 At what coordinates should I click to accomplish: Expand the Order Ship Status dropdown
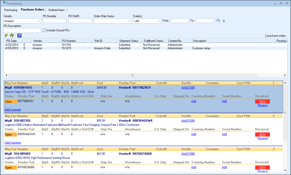[129, 21]
